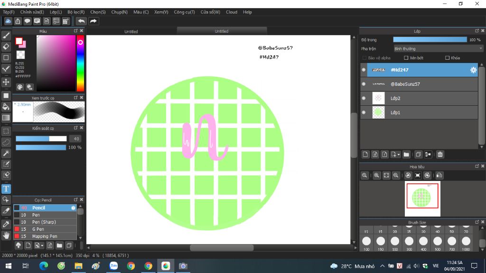The height and width of the screenshot is (273, 486).
Task: Select the Magic Wand tool
Action: tap(6, 153)
